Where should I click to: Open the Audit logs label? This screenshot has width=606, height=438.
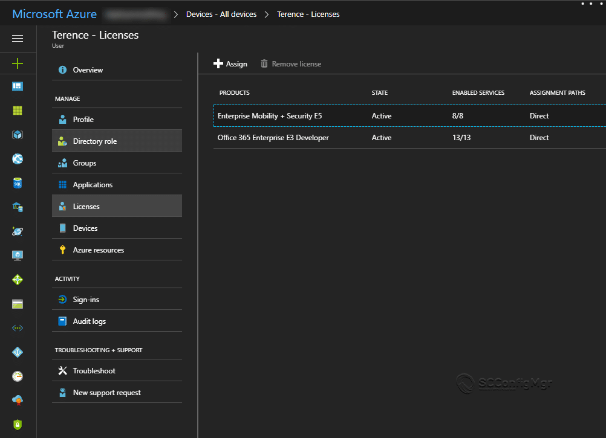click(90, 321)
